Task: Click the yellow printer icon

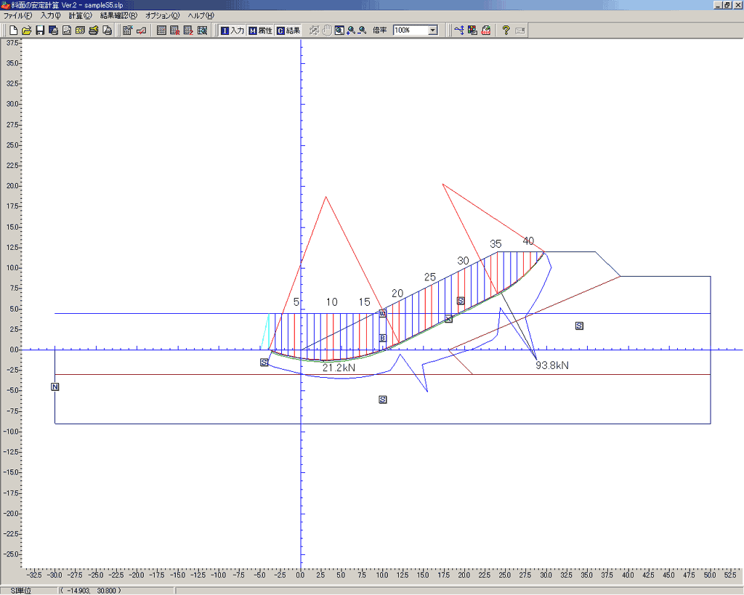Action: click(94, 31)
